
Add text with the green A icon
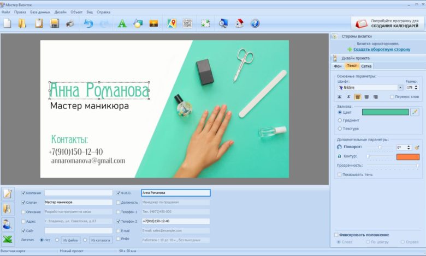tap(122, 23)
